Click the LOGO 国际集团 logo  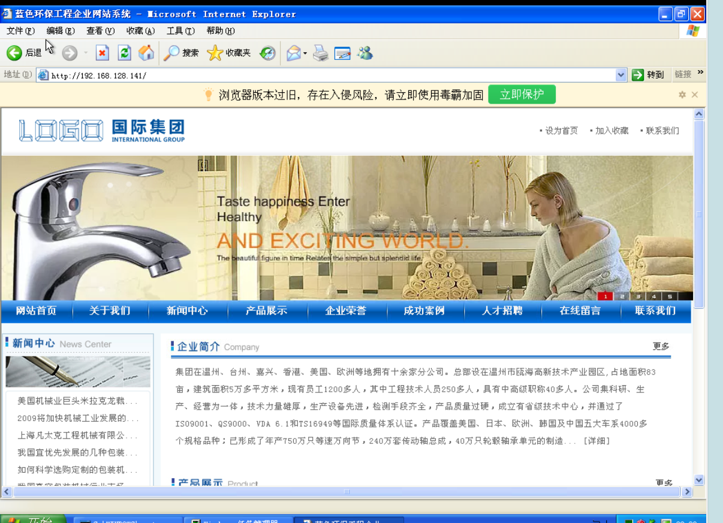click(x=102, y=131)
